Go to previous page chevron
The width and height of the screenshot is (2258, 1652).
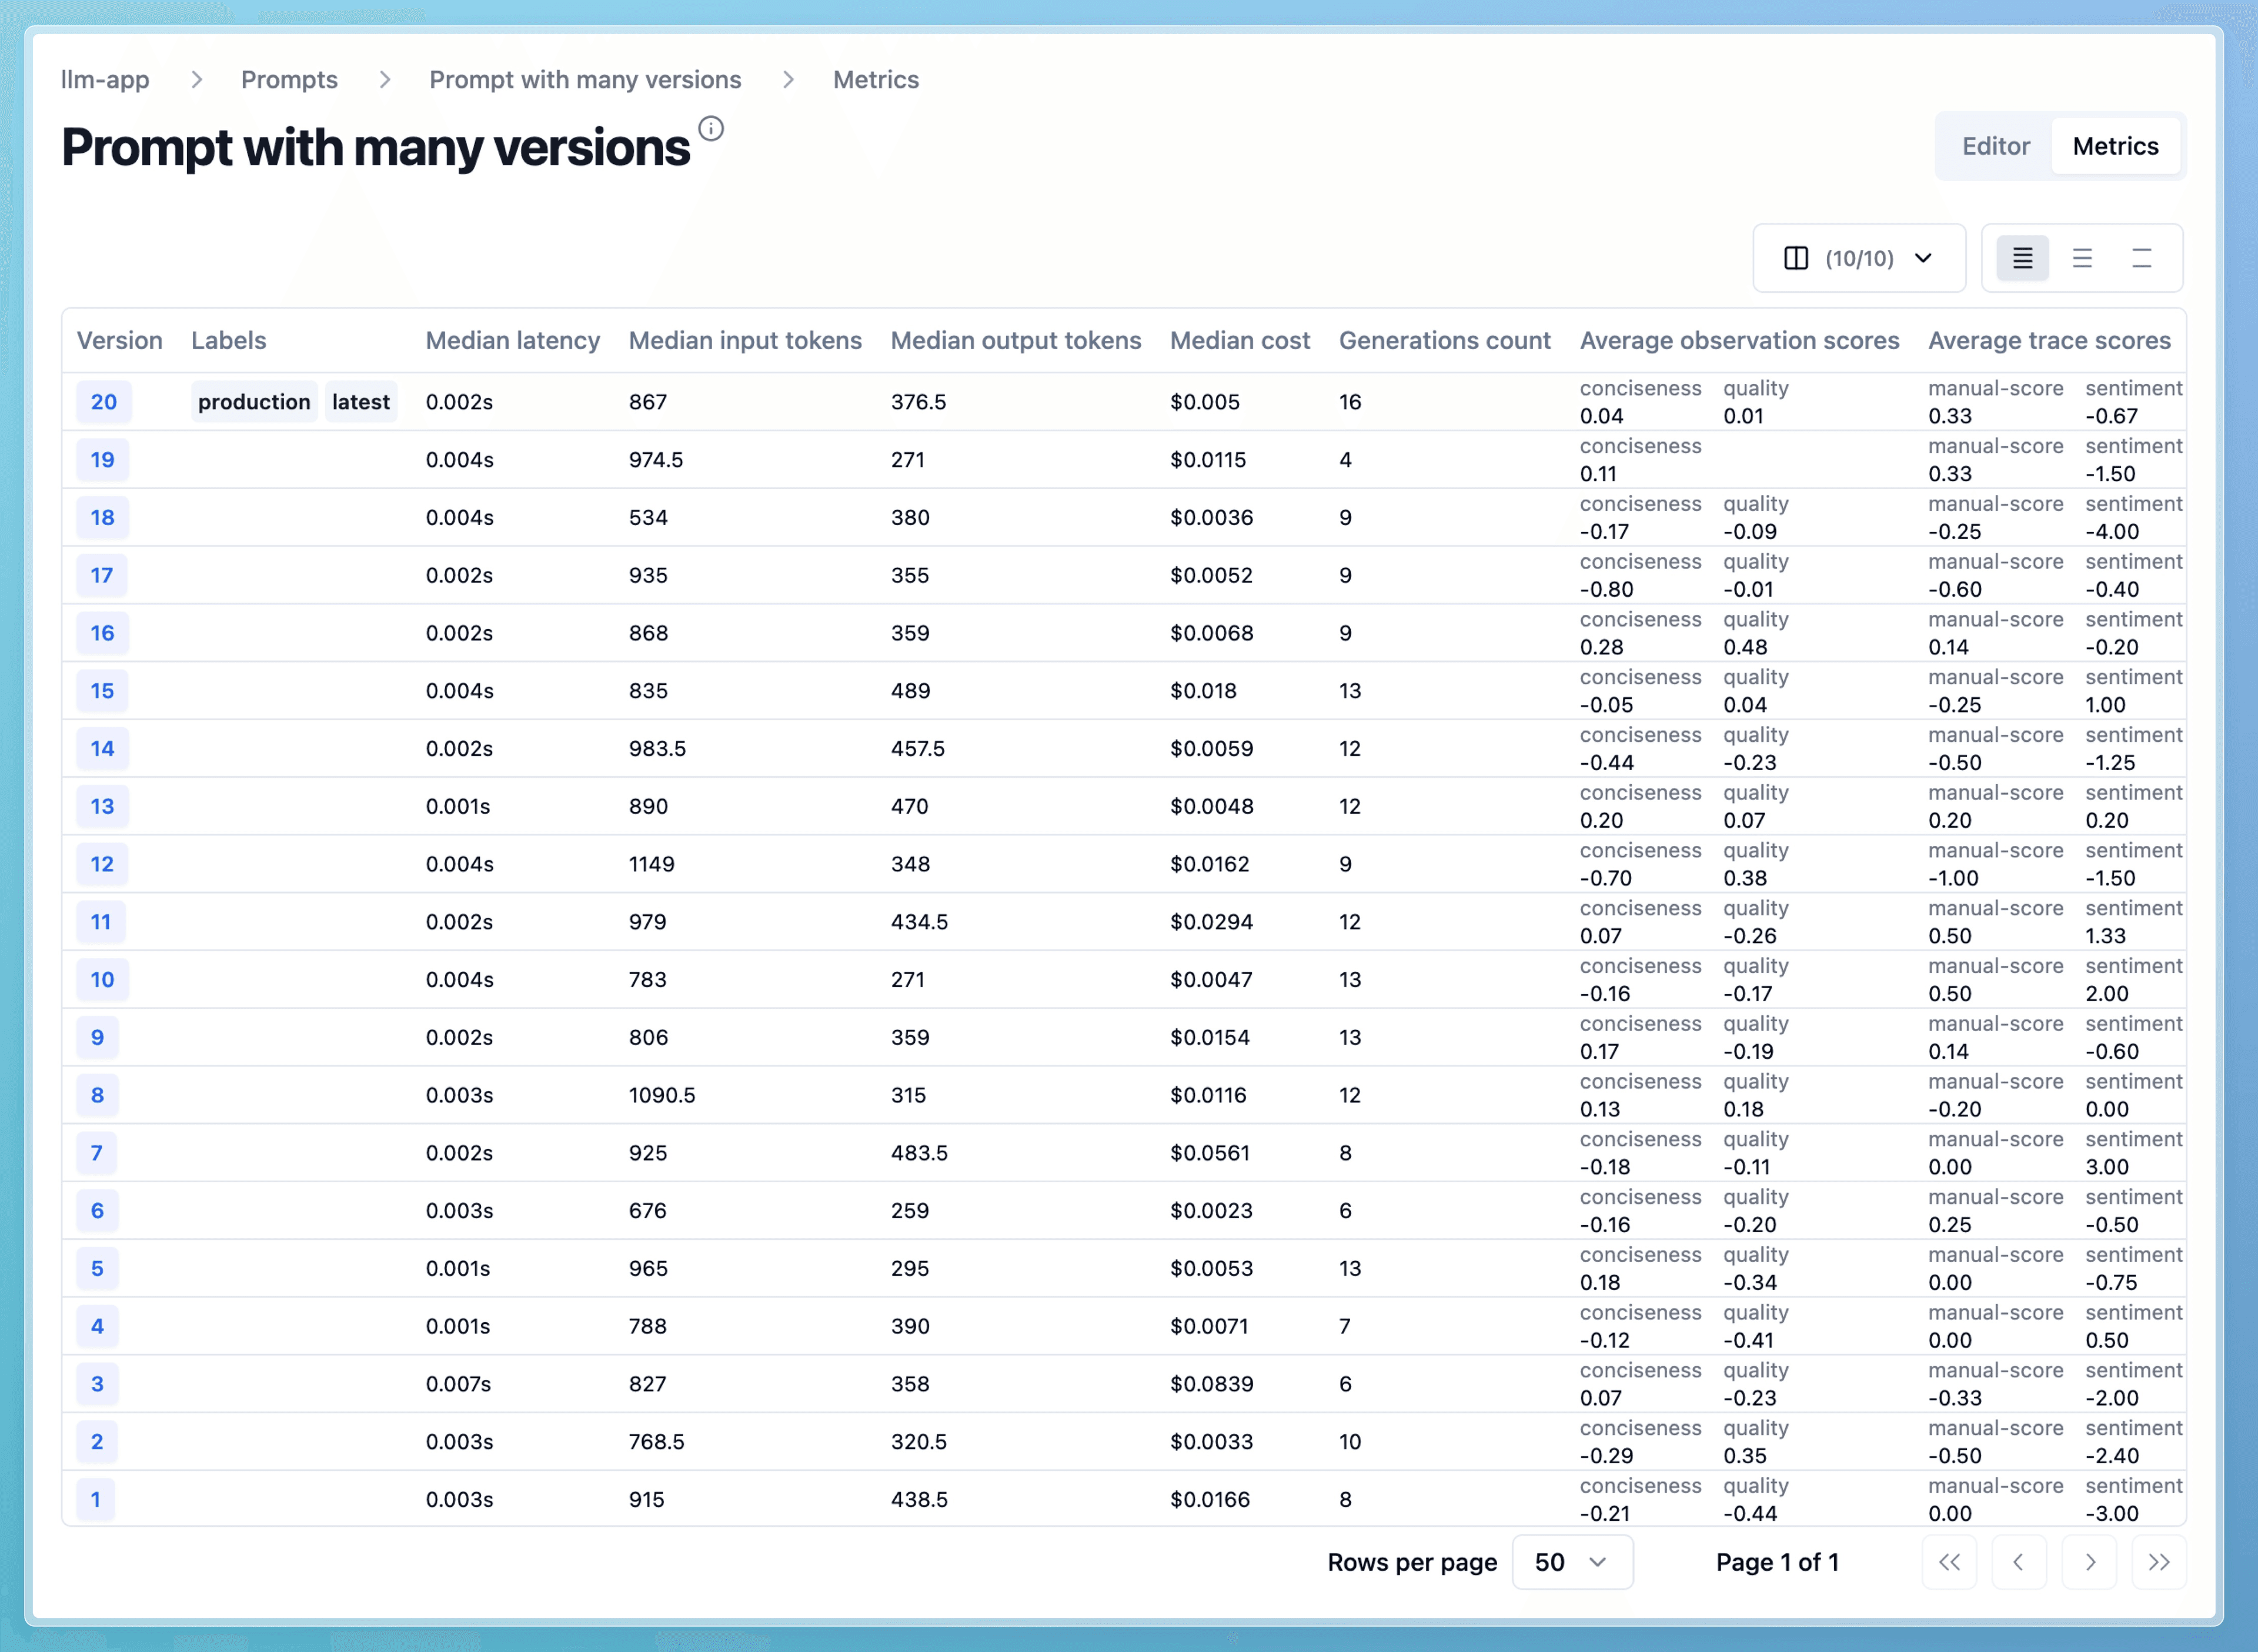[x=2019, y=1562]
